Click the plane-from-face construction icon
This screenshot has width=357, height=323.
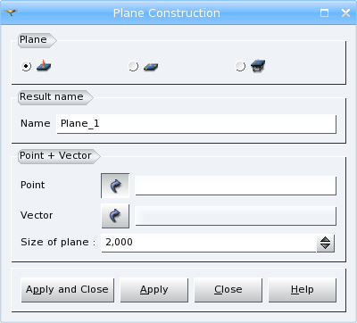258,66
